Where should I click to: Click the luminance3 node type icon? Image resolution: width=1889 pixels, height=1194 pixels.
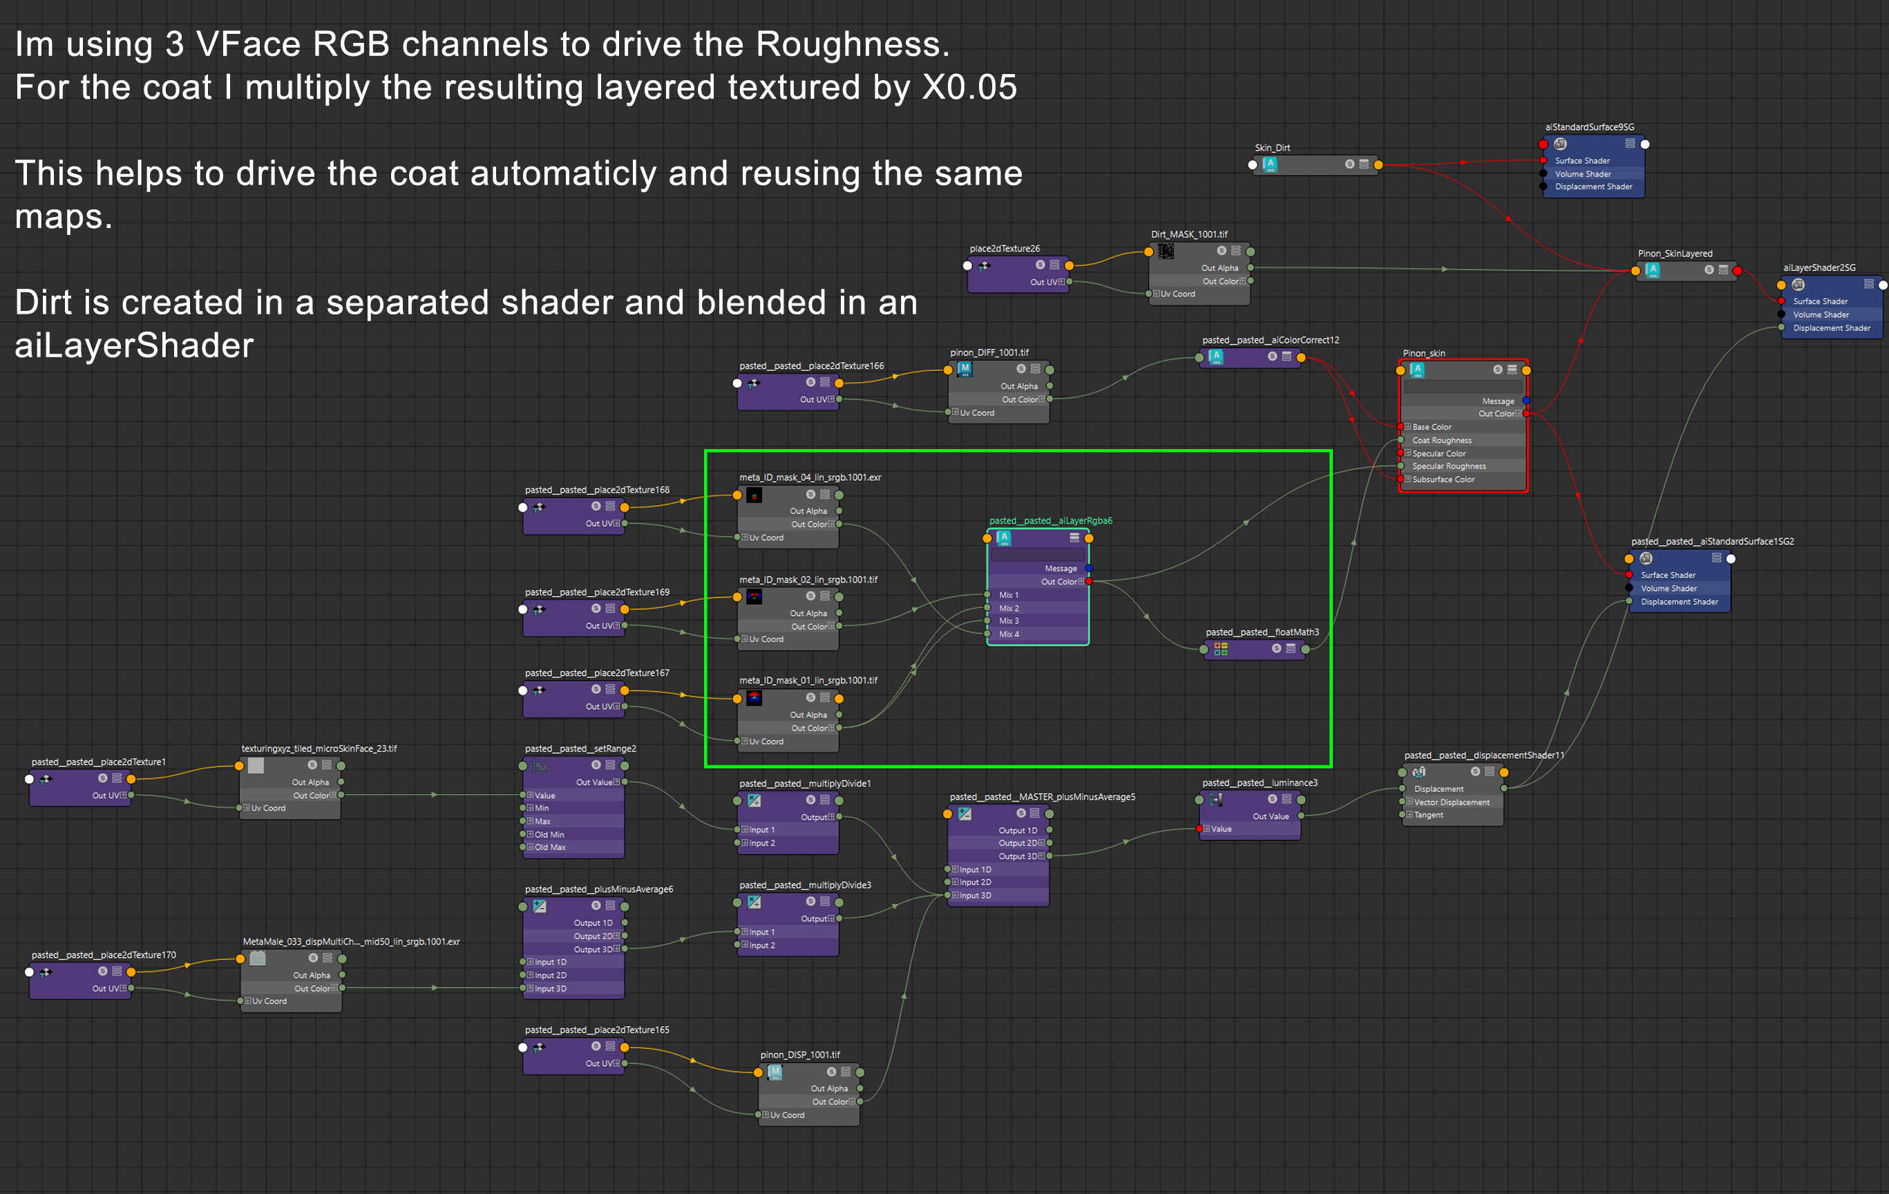coord(1216,799)
